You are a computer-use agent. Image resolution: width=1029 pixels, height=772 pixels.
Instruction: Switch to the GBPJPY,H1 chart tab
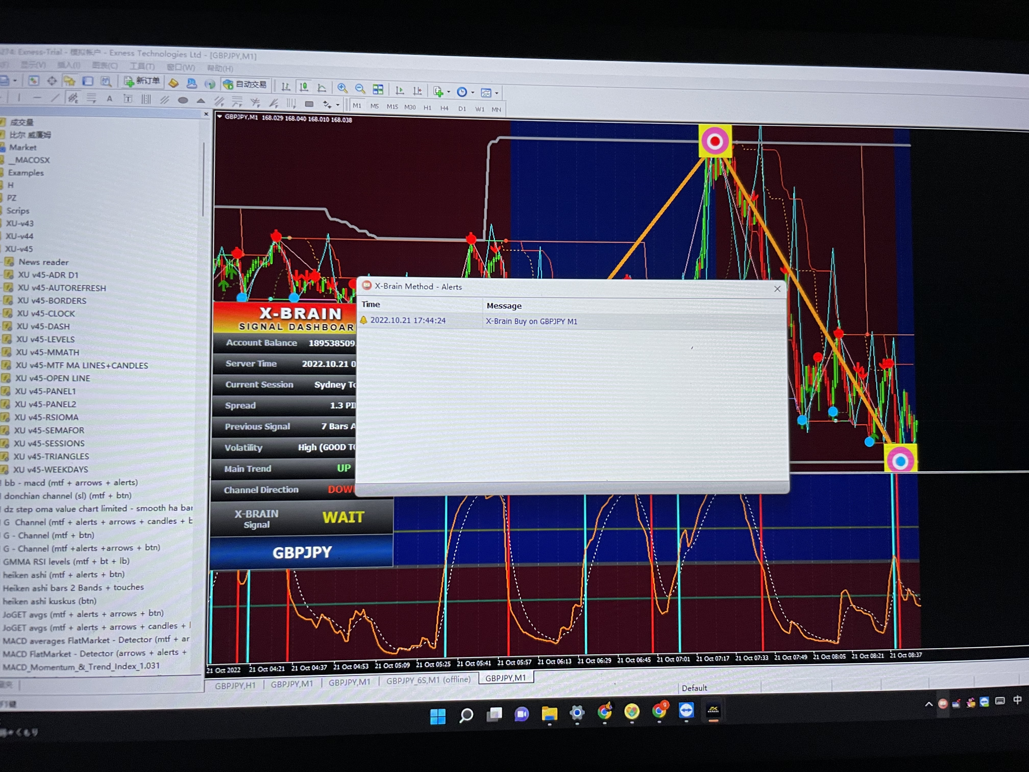235,685
